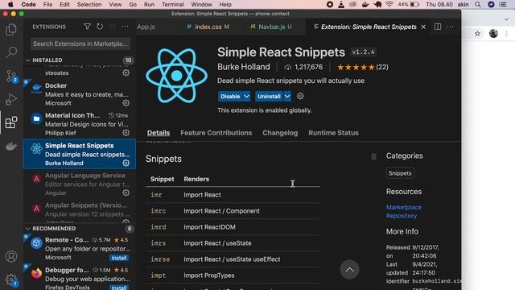Click the star rating (22)

tap(363, 67)
